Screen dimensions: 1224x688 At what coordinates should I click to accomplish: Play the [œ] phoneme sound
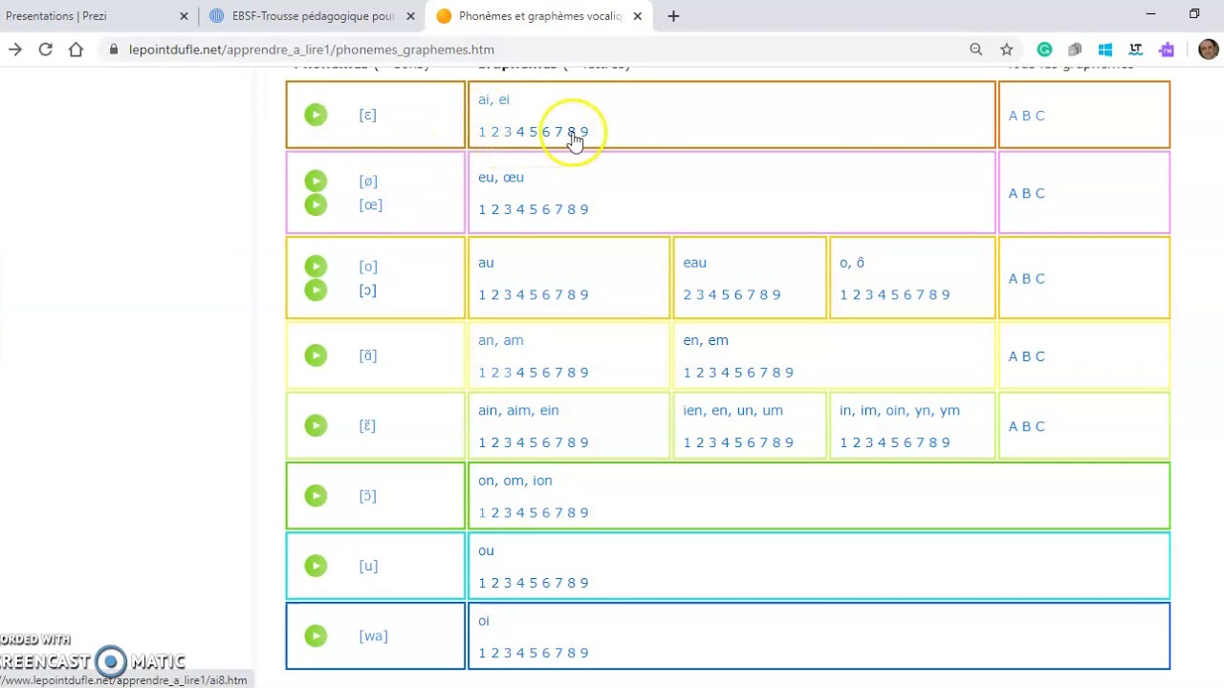(316, 204)
